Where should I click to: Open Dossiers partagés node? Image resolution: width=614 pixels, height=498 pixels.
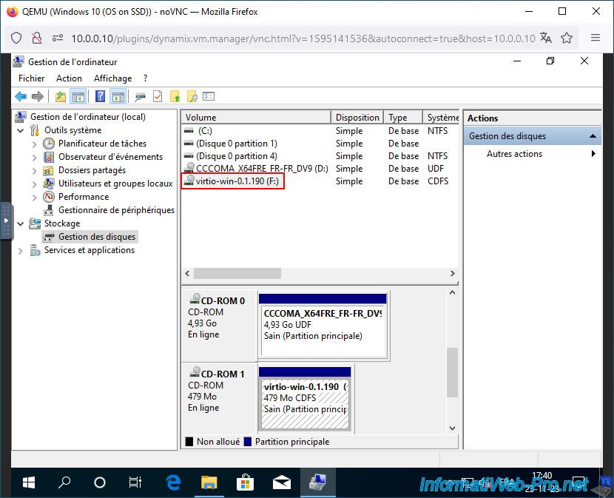click(92, 170)
